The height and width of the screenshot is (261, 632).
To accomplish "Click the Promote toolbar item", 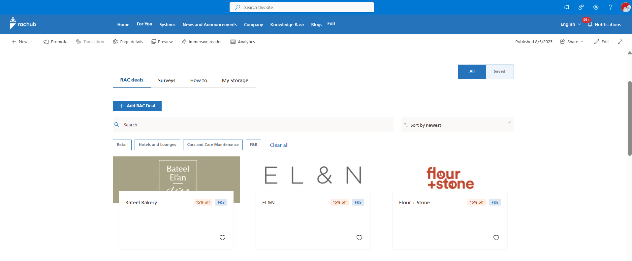I will (55, 42).
